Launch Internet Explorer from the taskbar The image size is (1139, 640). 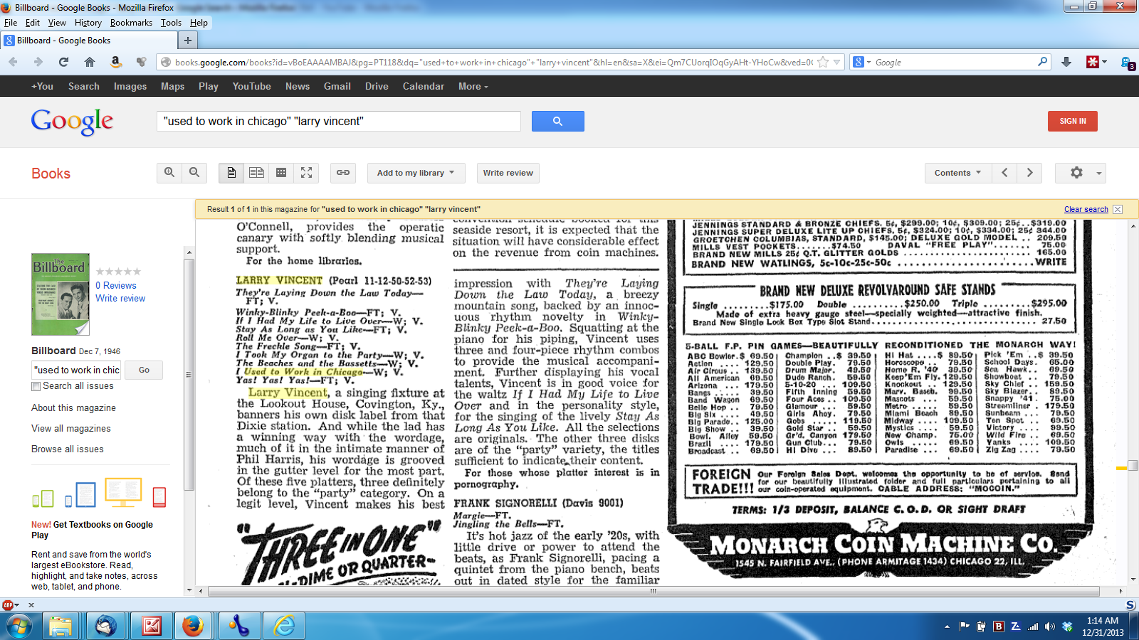click(x=284, y=626)
